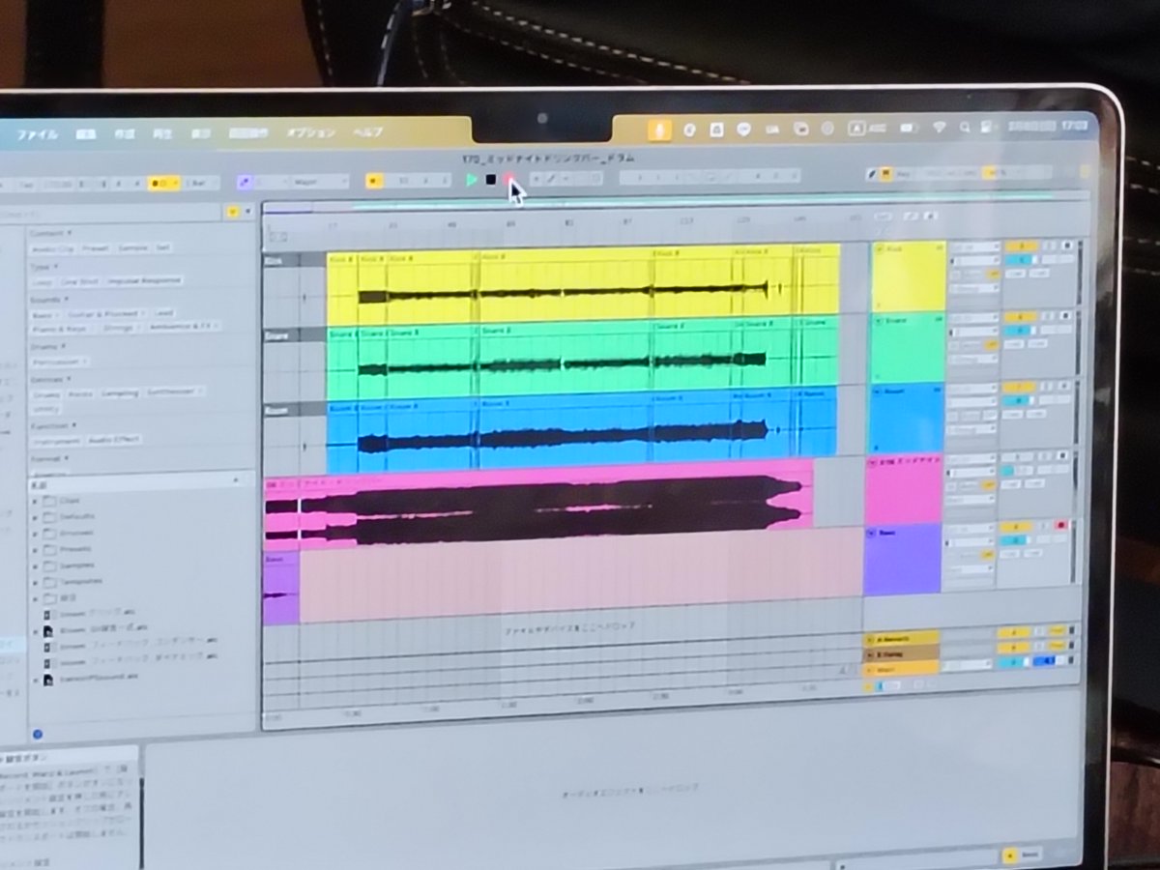Image resolution: width=1160 pixels, height=870 pixels.
Task: Click the red Arrangement Record button
Action: point(509,180)
